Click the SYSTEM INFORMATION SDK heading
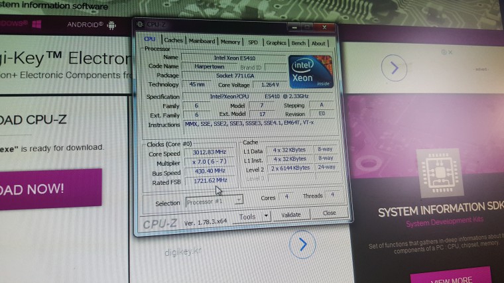This screenshot has width=504, height=283. point(440,209)
